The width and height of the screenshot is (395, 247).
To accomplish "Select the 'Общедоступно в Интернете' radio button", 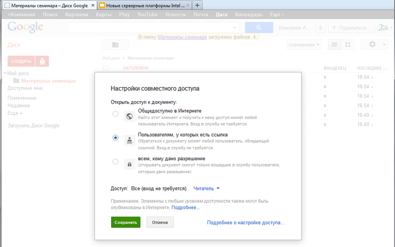I will [116, 114].
